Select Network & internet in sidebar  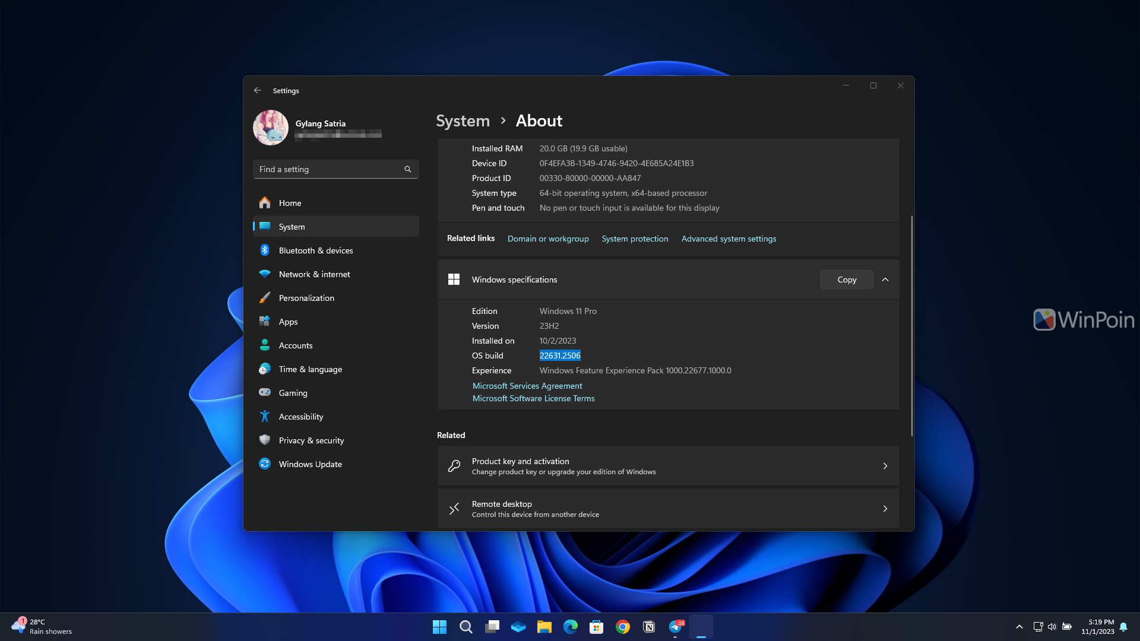(314, 274)
